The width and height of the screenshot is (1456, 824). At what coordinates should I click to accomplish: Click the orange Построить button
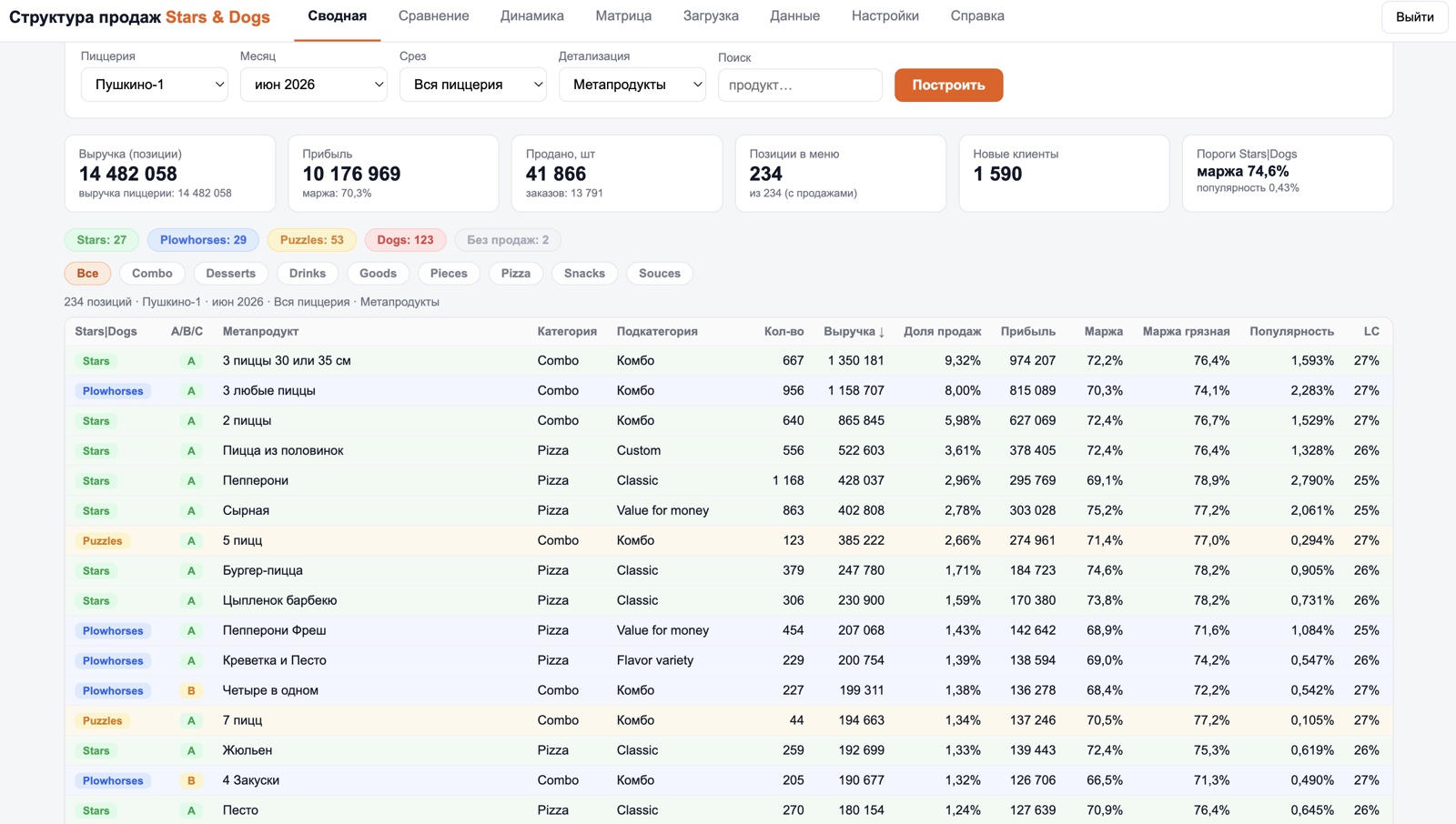(x=948, y=85)
